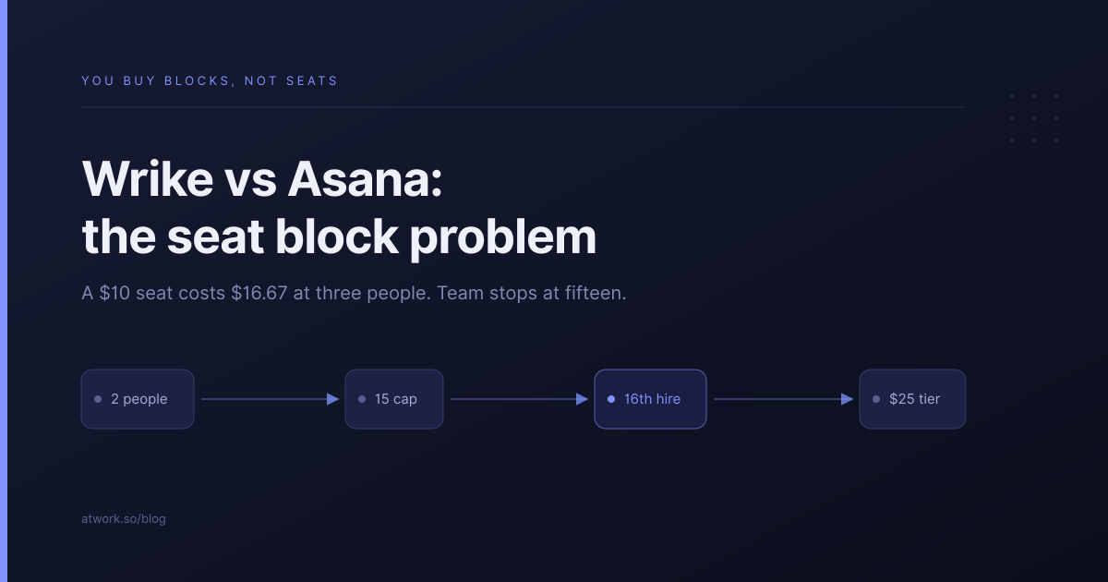Select the 15 cap step box
The height and width of the screenshot is (582, 1108).
click(x=394, y=399)
